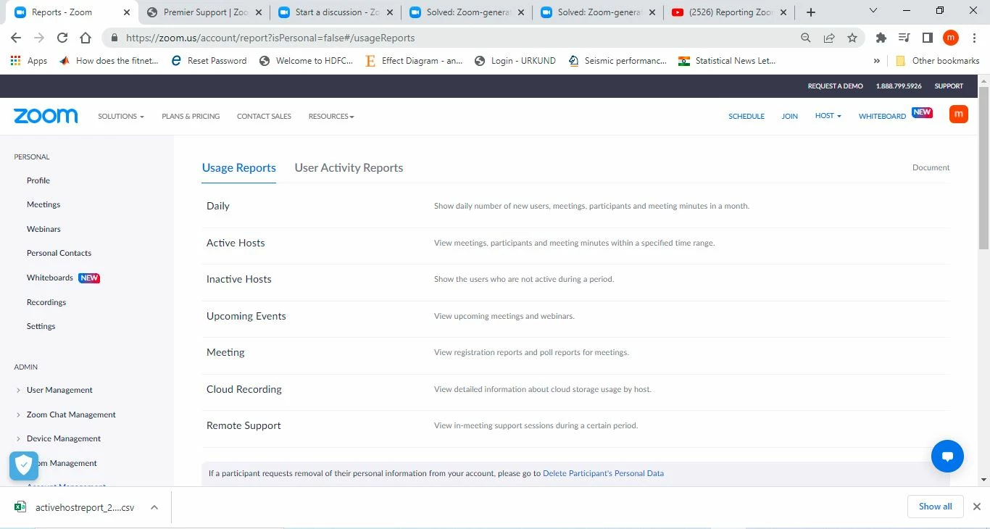Image resolution: width=990 pixels, height=529 pixels.
Task: Close the Premier Support tab
Action: click(258, 12)
